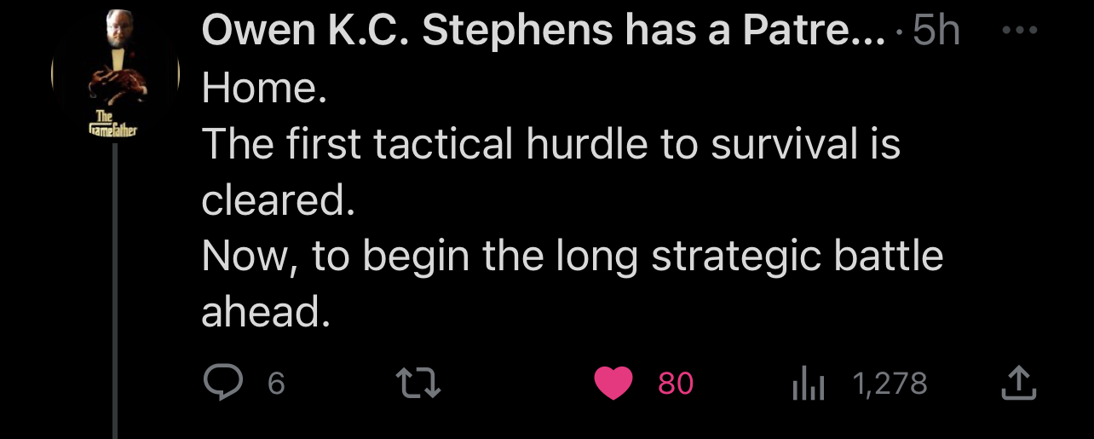Click the word "ahead." in the tweet
The height and width of the screenshot is (439, 1094).
[x=265, y=313]
